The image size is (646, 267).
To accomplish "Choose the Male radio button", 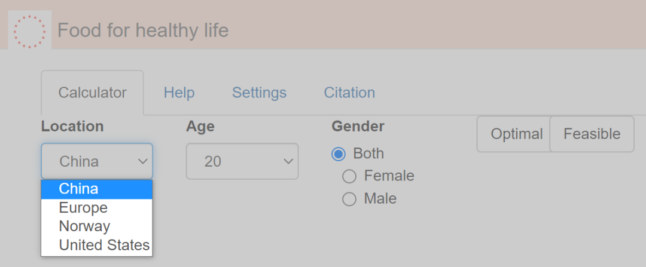I will 349,199.
